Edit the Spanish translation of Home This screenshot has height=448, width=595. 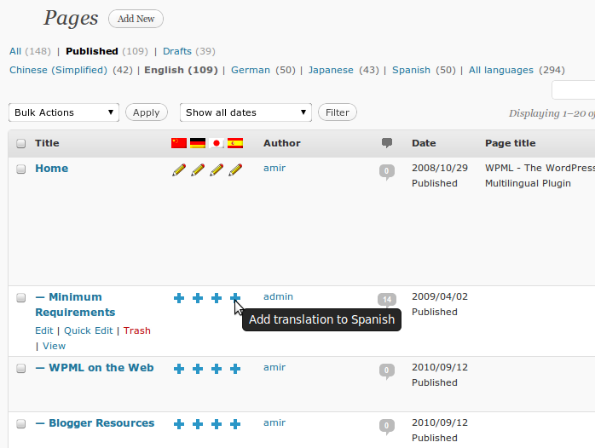pyautogui.click(x=235, y=169)
